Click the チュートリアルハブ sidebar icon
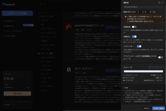The width and height of the screenshot is (166, 111). coord(4,31)
